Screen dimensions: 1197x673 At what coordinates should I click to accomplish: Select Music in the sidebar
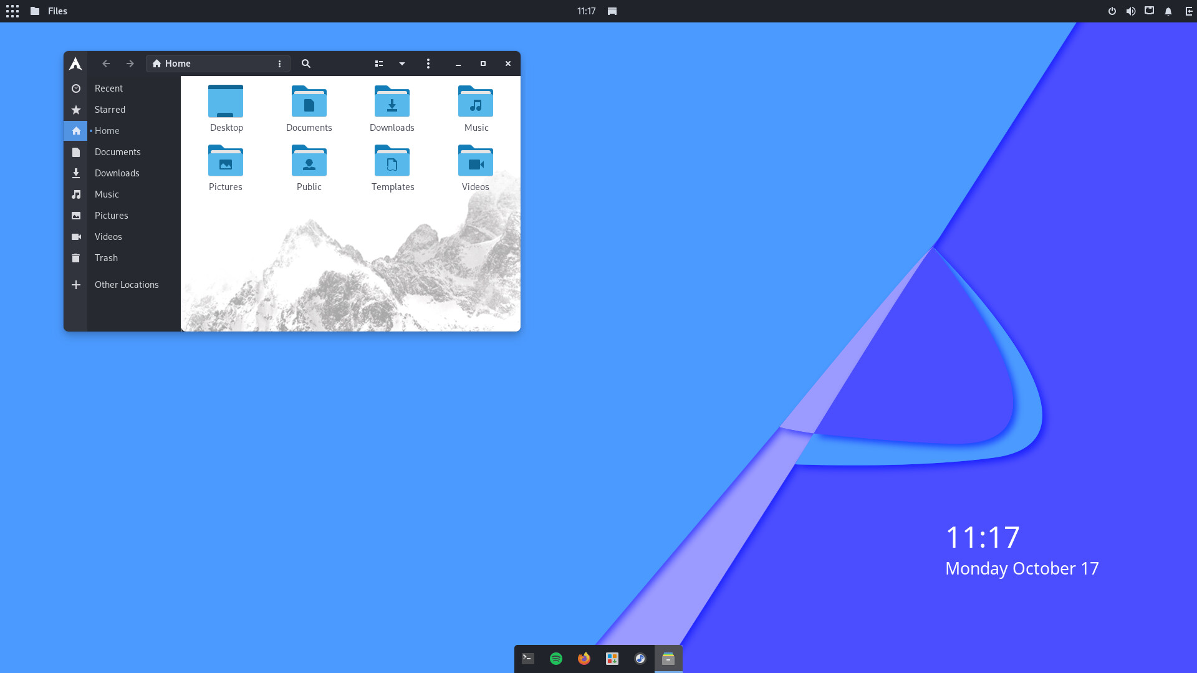[122, 194]
